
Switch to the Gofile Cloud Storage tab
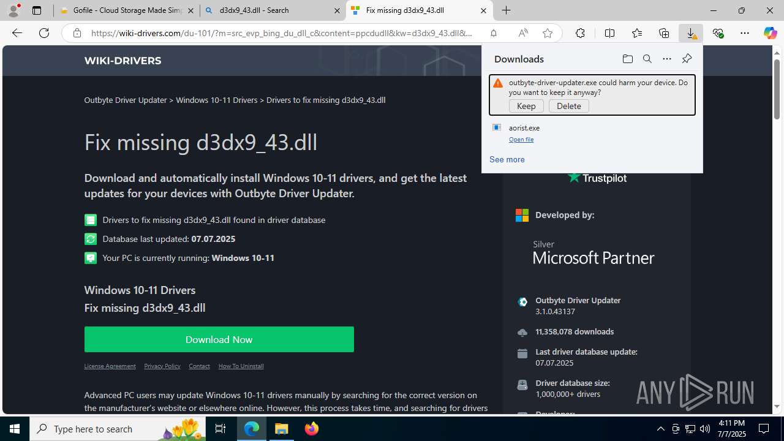coord(128,10)
